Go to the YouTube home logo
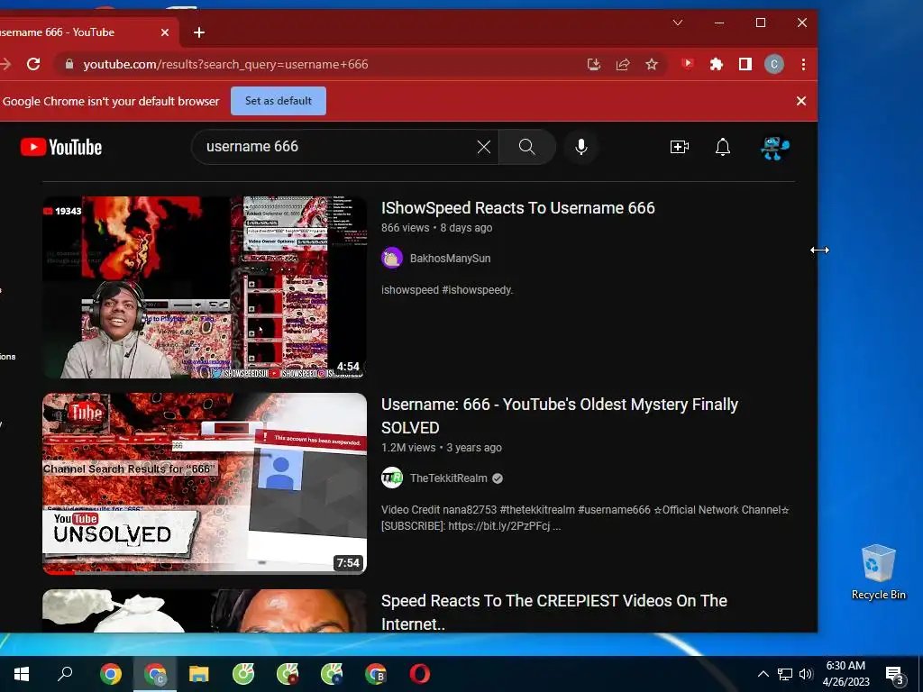This screenshot has height=692, width=923. [x=61, y=147]
